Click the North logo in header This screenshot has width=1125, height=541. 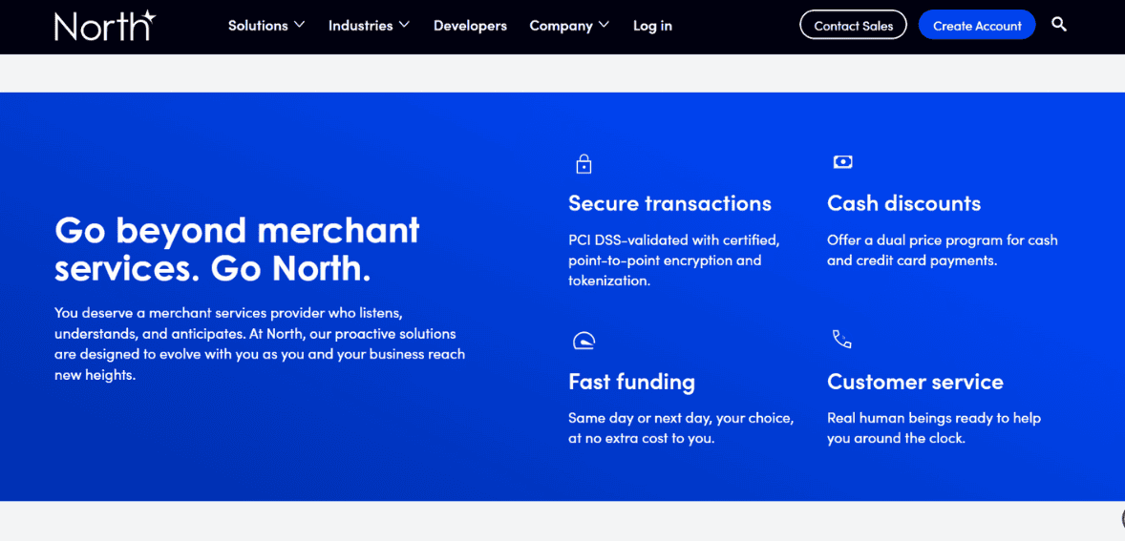click(105, 26)
